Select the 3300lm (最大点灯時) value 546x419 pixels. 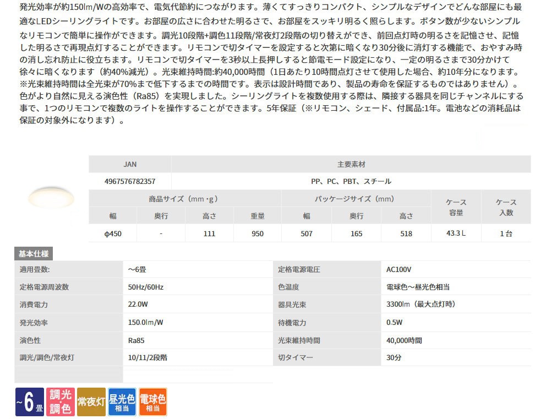[x=421, y=304]
